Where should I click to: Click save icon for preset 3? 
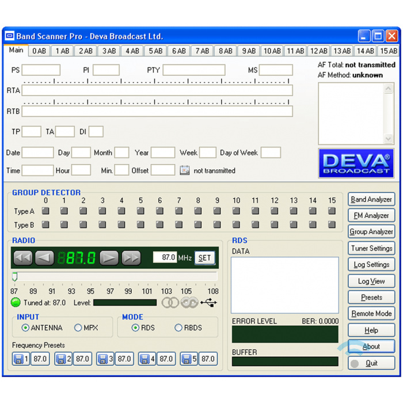click(x=102, y=359)
